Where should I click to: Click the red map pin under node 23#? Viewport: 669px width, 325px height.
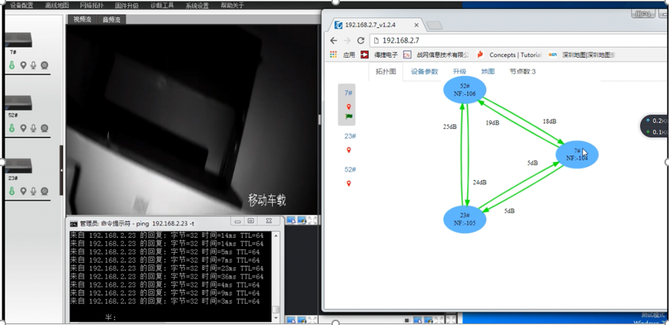click(x=349, y=150)
